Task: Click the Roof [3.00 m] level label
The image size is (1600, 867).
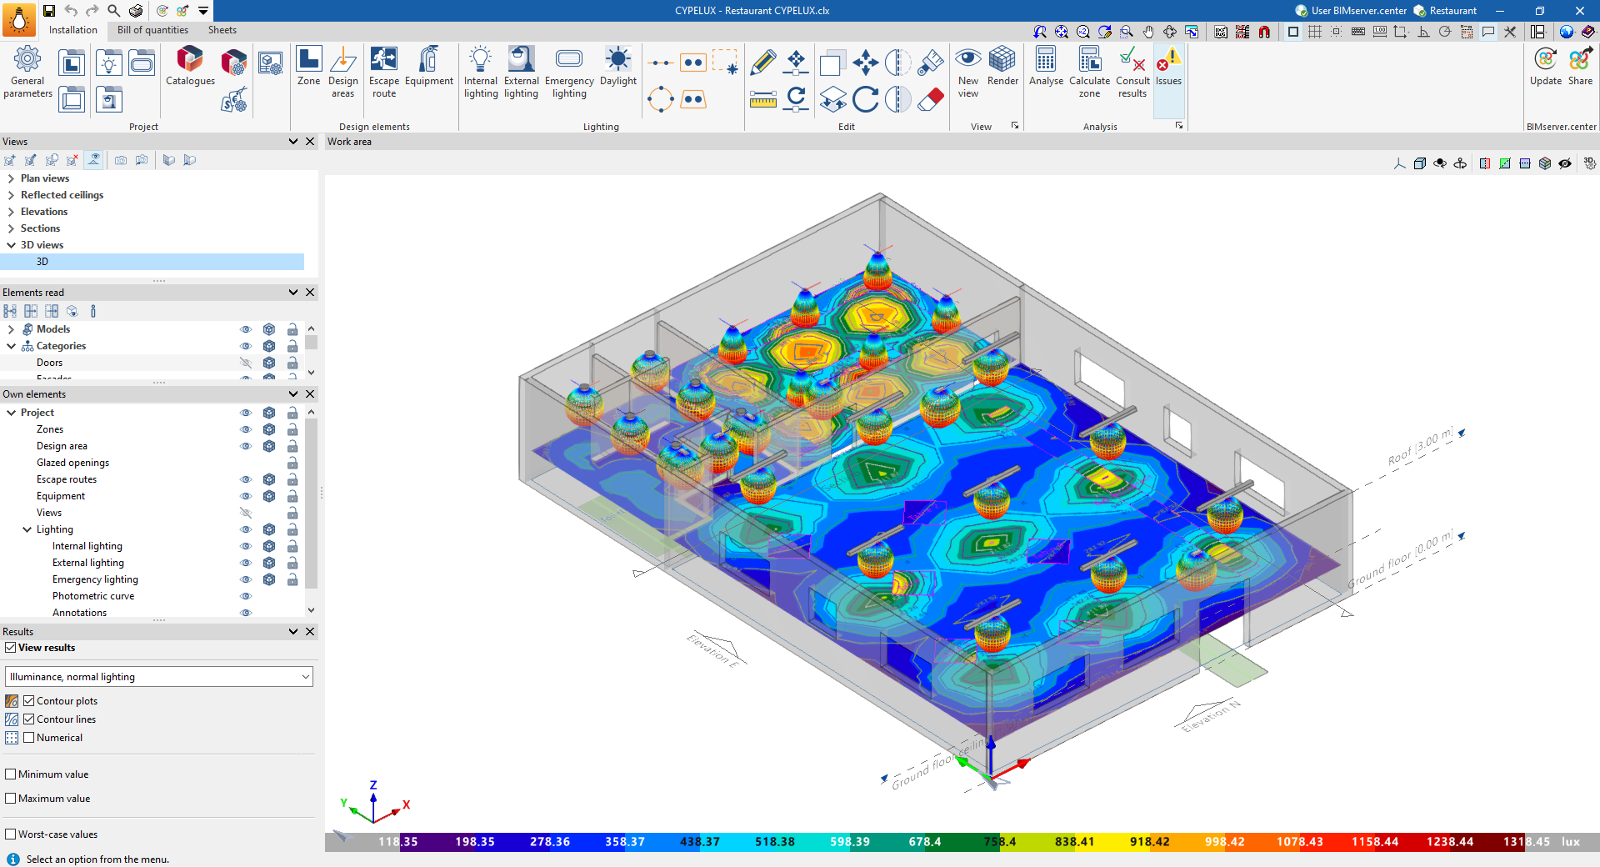Action: [x=1420, y=447]
